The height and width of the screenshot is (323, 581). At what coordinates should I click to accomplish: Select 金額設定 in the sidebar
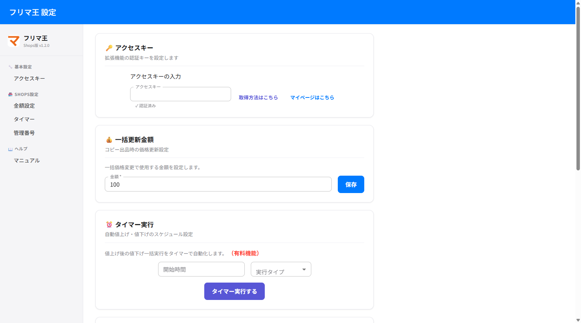(x=25, y=106)
